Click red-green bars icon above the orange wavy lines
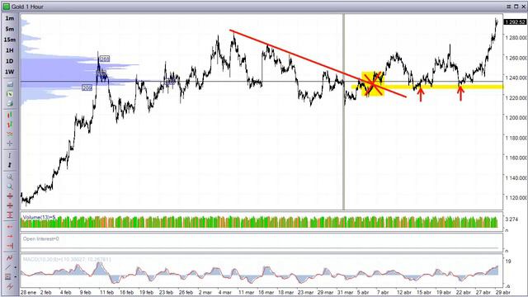Screen dimensions: 528x297 coord(10,125)
